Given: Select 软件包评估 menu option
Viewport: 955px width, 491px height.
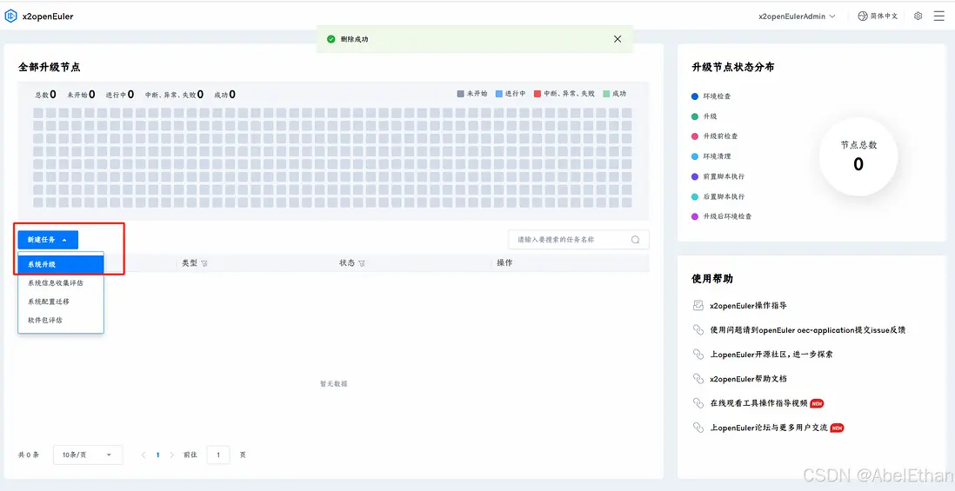Looking at the screenshot, I should (x=61, y=320).
